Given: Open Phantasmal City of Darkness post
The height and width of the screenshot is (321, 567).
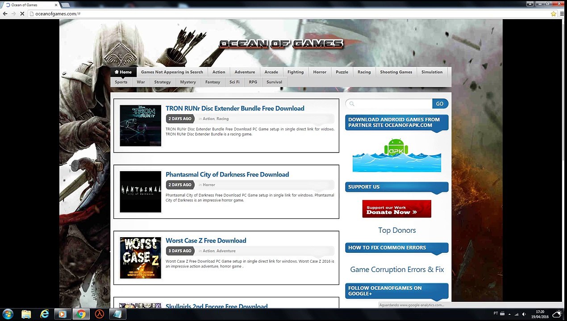Looking at the screenshot, I should pyautogui.click(x=227, y=174).
